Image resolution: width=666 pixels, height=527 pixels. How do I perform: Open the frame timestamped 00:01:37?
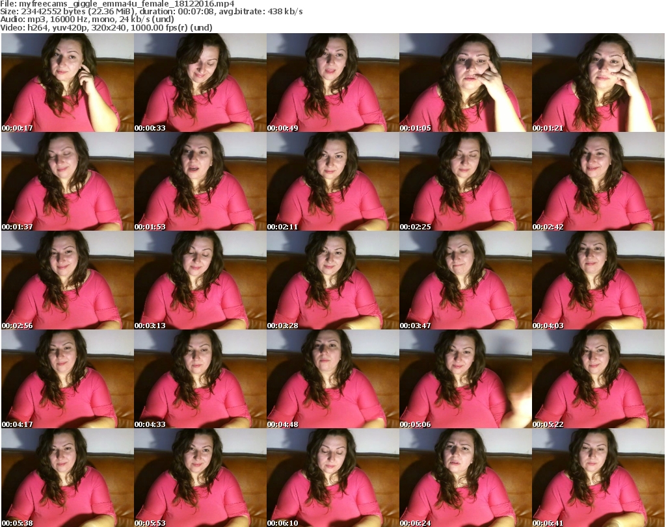[x=67, y=181]
